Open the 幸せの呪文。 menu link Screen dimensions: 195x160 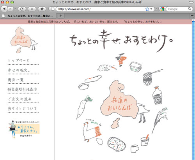pos(19,70)
